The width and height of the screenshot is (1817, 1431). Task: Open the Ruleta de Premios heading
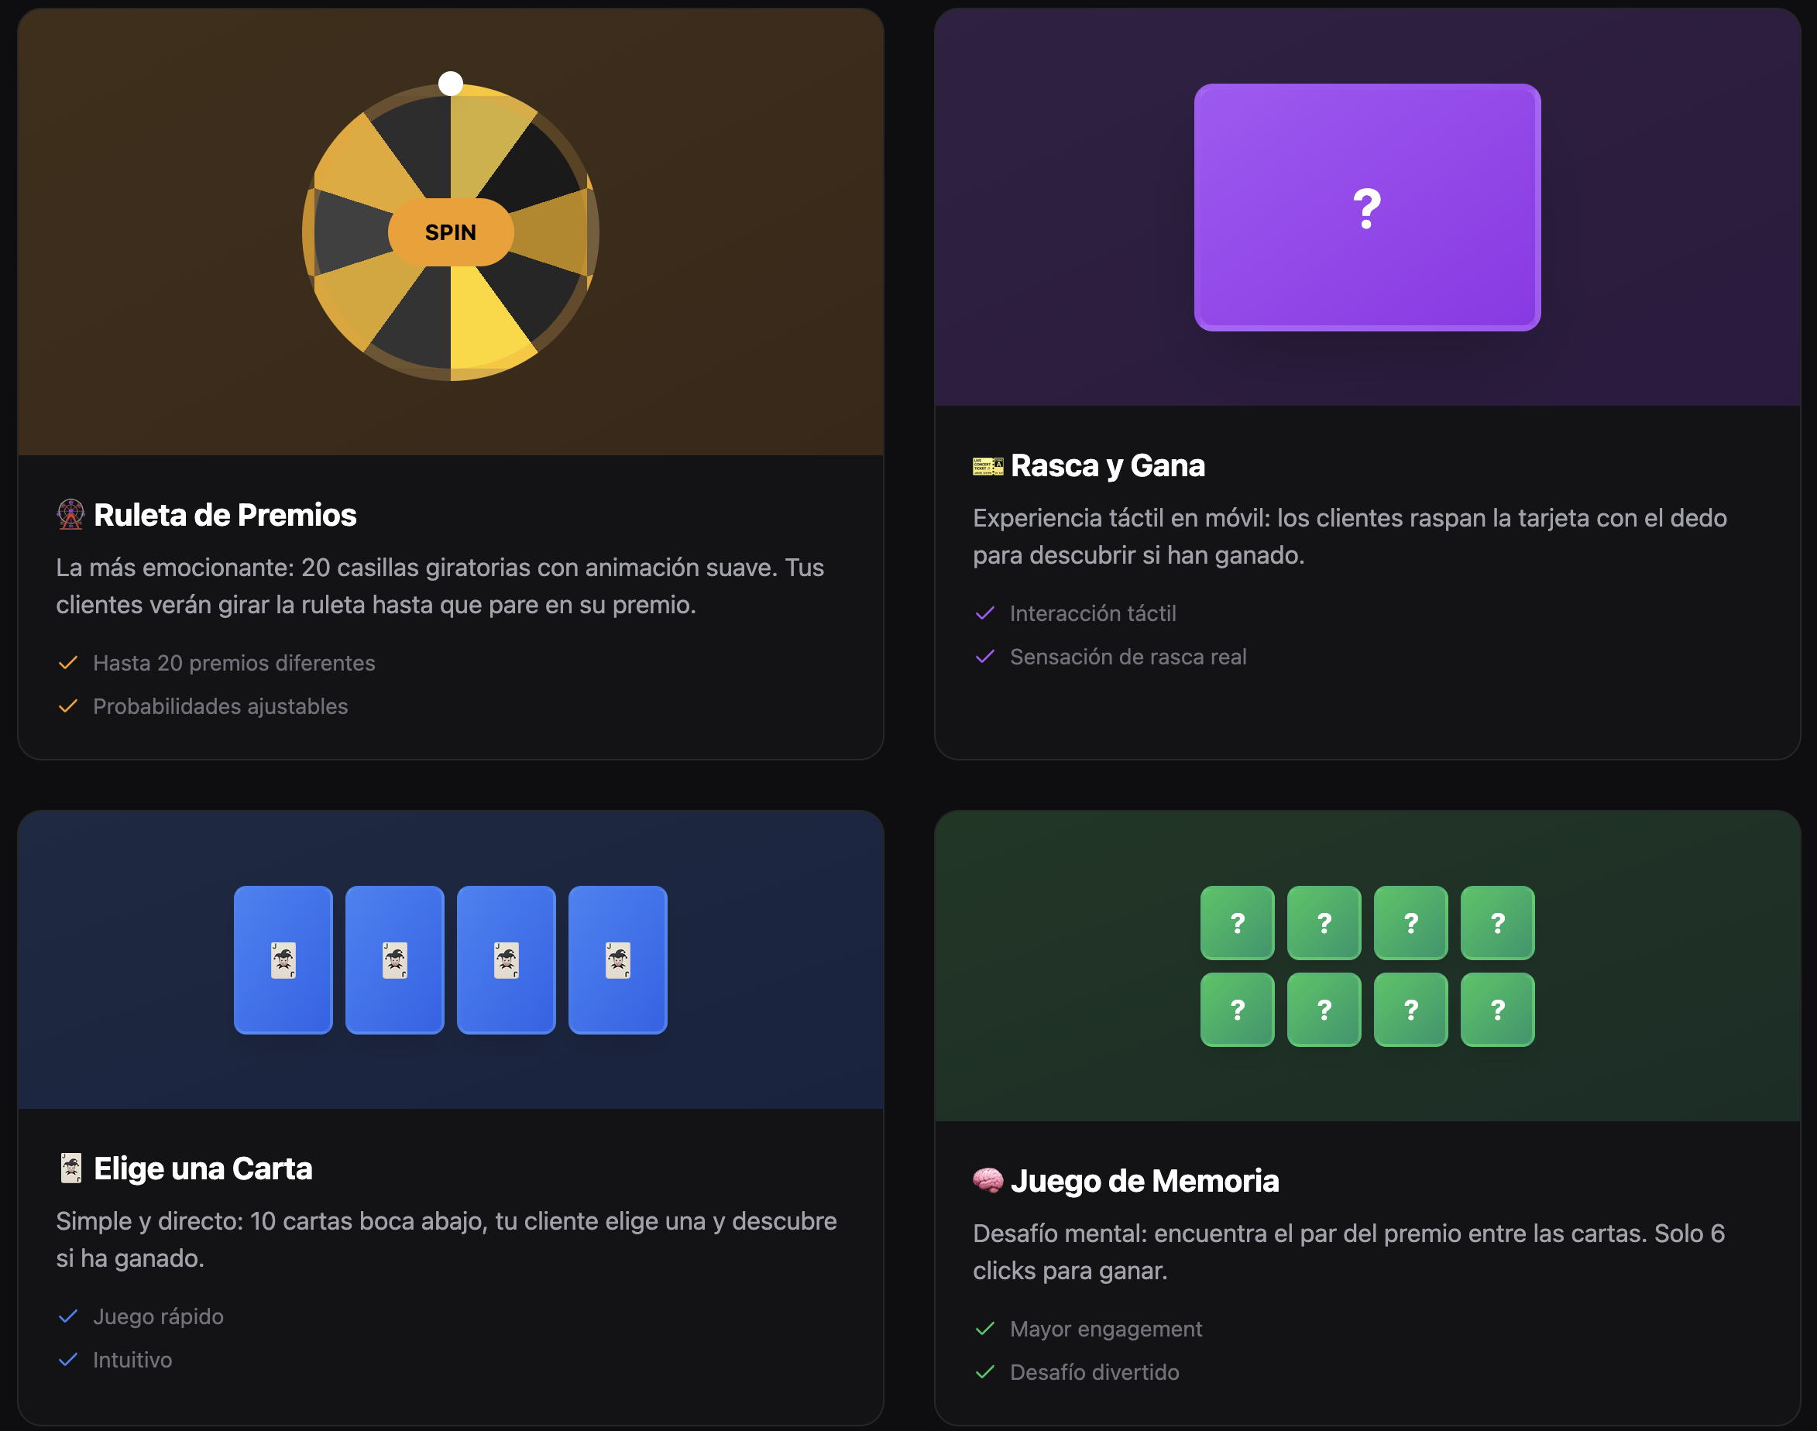(225, 514)
